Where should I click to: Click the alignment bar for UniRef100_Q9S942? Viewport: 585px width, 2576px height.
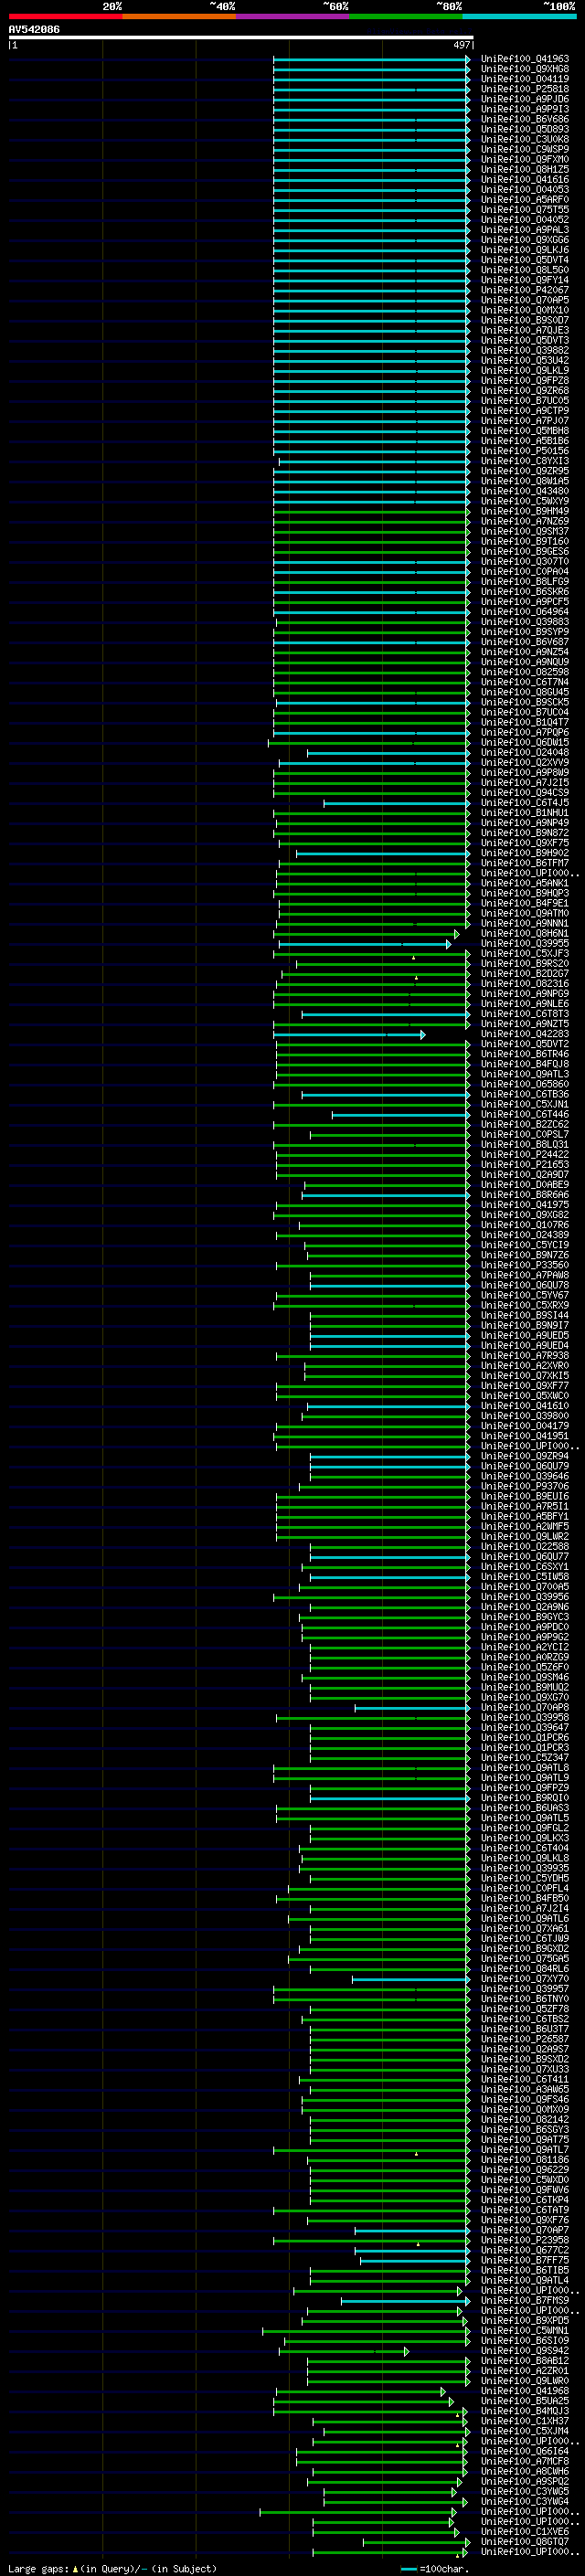coord(344,2352)
